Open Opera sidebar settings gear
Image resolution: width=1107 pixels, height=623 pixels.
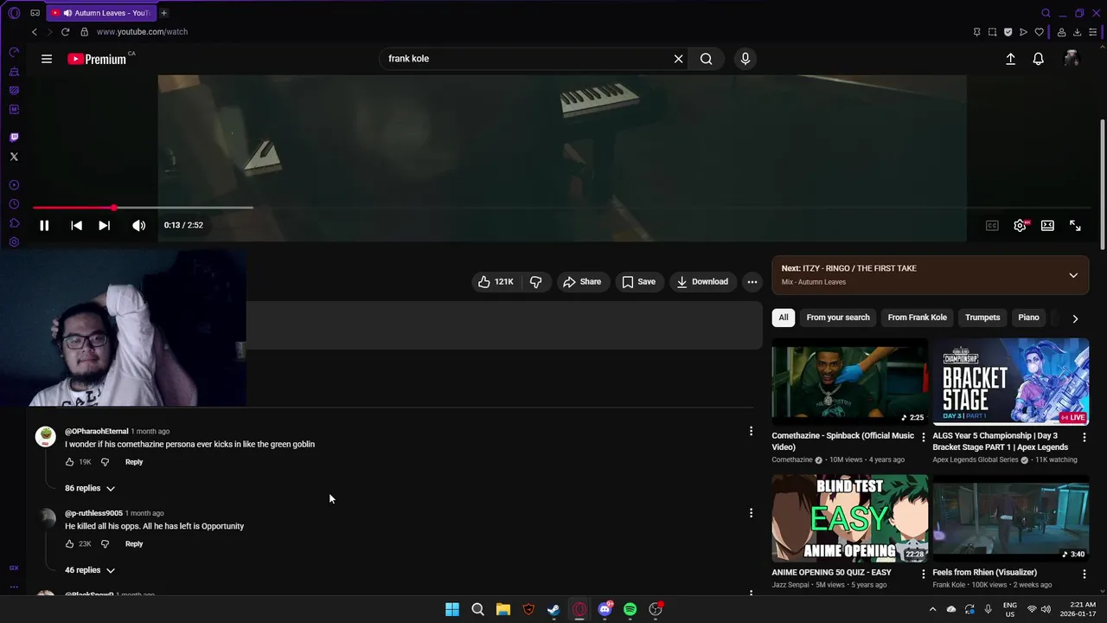pos(14,242)
